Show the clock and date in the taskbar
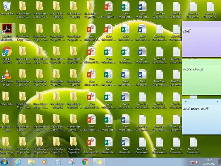The width and height of the screenshot is (221, 166). pos(209,162)
